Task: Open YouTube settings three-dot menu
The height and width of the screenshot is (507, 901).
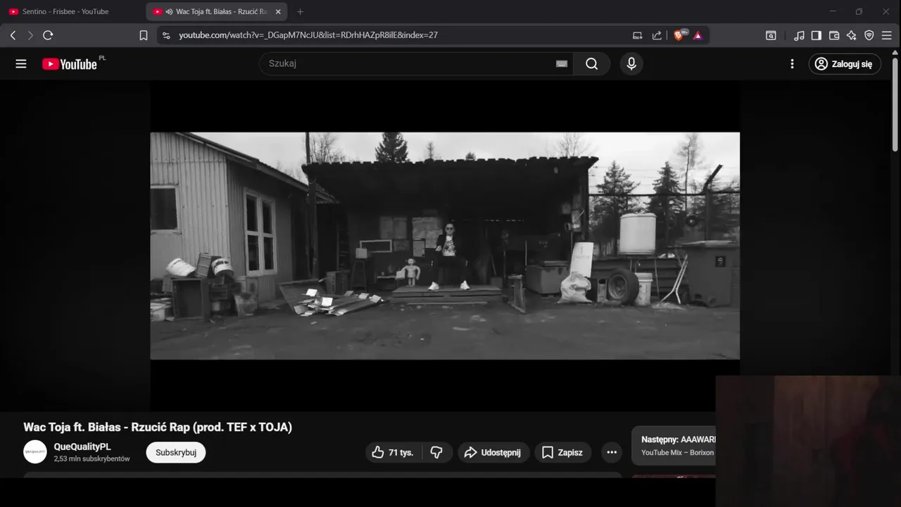Action: point(792,64)
